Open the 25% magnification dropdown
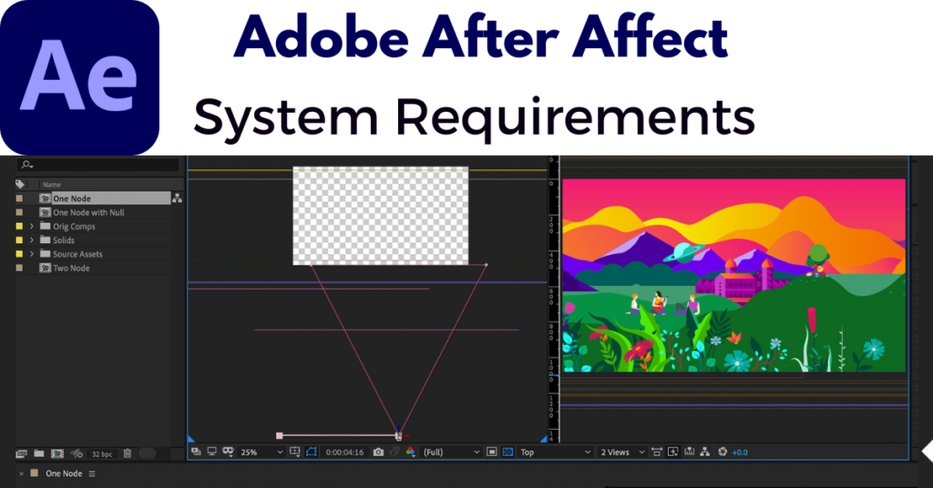The width and height of the screenshot is (933, 488). tap(261, 452)
